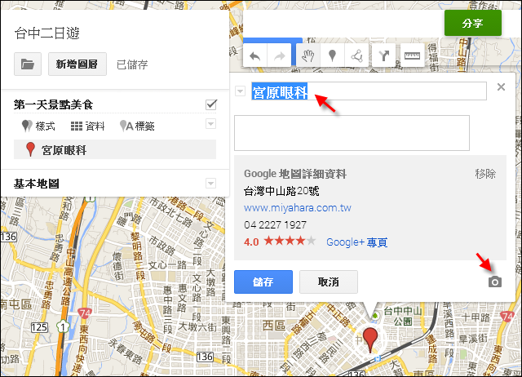Click the red pin beside 宮原眼科 in layer list
The width and height of the screenshot is (522, 377).
click(x=30, y=149)
